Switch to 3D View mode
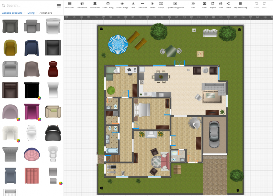This screenshot has width=273, height=196. coord(193,5)
